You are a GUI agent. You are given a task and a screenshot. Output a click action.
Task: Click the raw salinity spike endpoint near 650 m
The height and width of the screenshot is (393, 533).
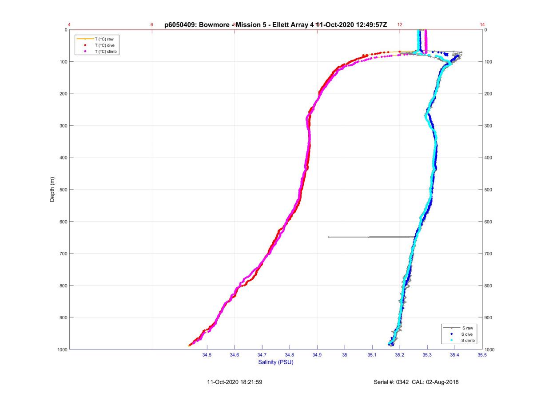pyautogui.click(x=329, y=237)
